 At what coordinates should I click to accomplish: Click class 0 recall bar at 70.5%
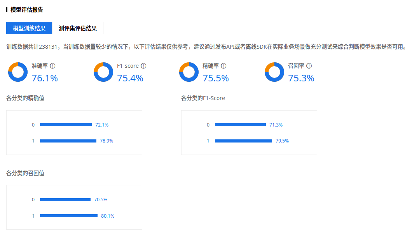65,200
